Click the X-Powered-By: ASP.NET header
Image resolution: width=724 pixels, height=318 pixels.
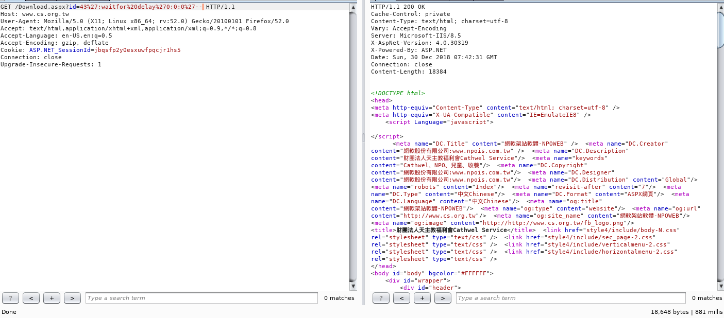point(409,50)
